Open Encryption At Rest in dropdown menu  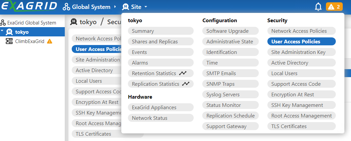301,95
